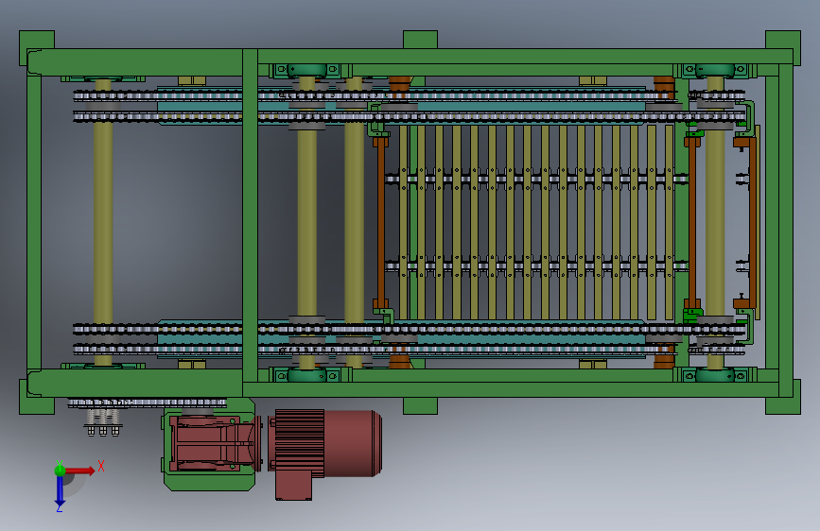Select the red electric motor body
The height and width of the screenshot is (531, 820).
pyautogui.click(x=325, y=443)
